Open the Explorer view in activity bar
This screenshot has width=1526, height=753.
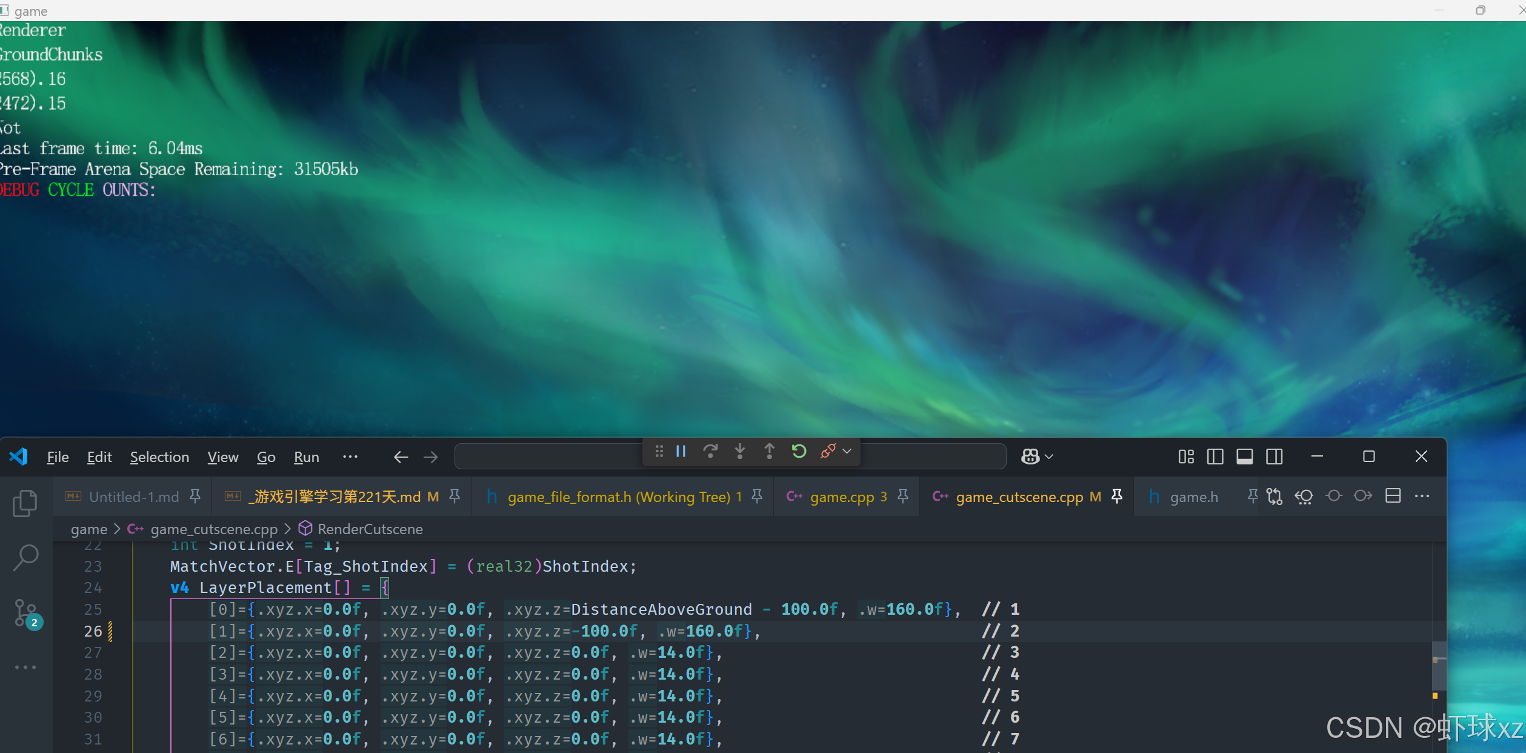(x=25, y=503)
